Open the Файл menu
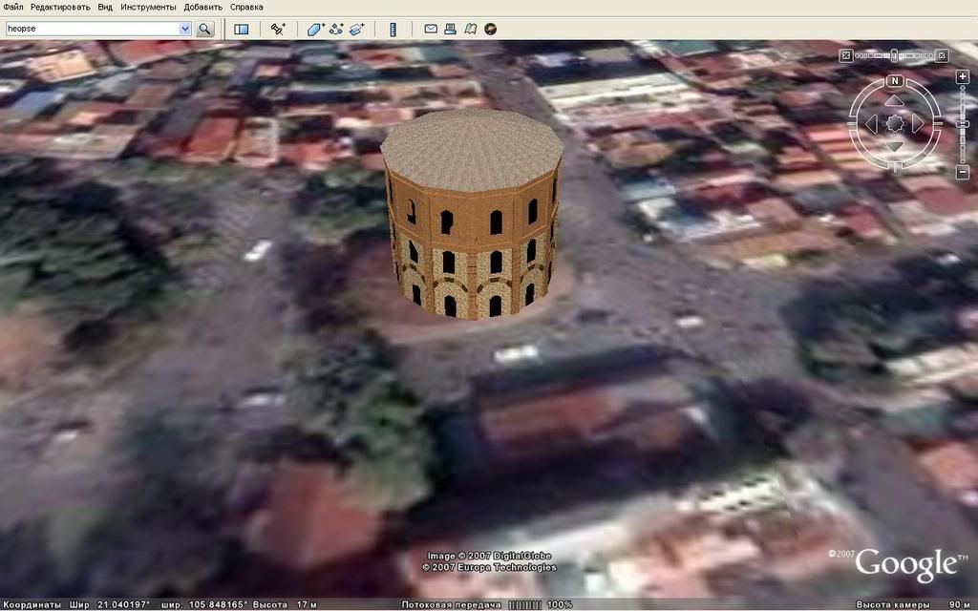978x611 pixels. click(12, 7)
